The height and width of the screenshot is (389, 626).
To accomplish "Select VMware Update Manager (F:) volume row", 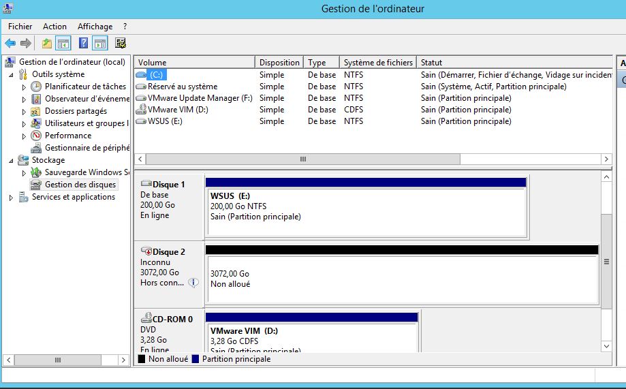I will 373,98.
